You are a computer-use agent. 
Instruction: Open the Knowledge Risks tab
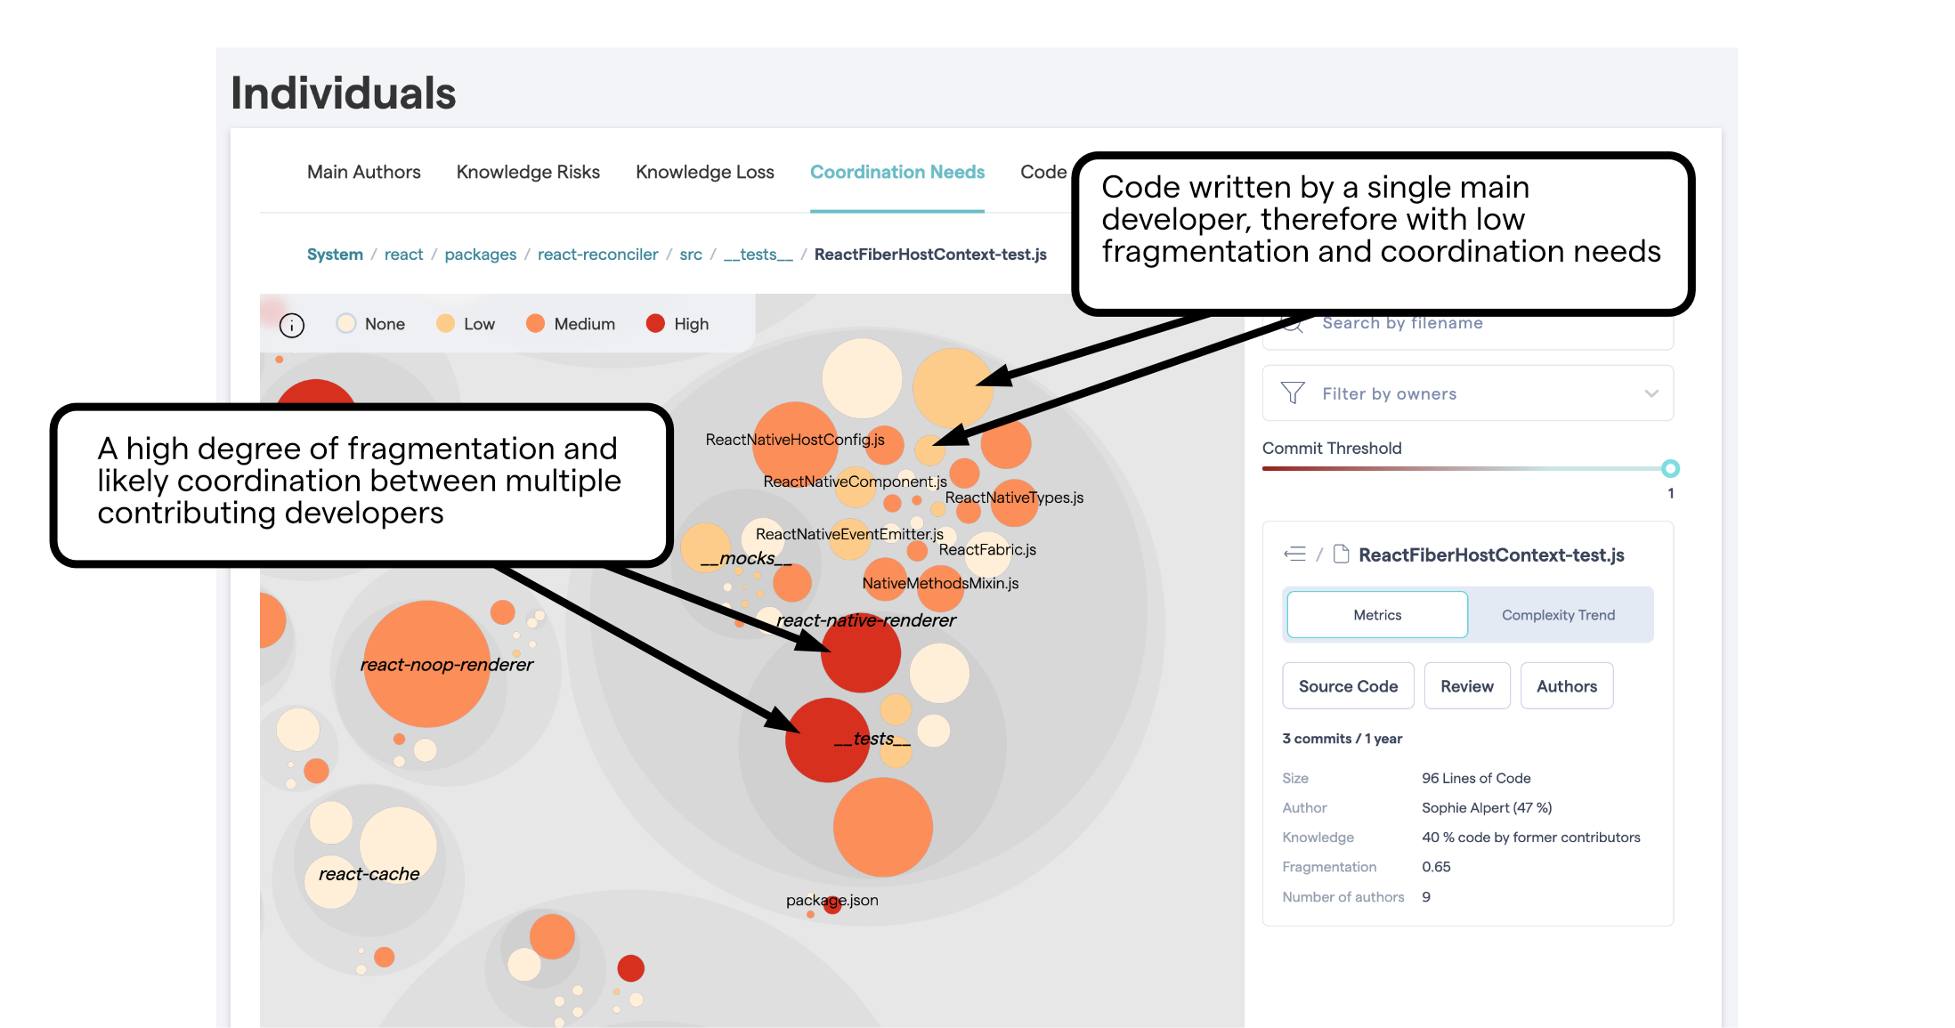coord(528,172)
